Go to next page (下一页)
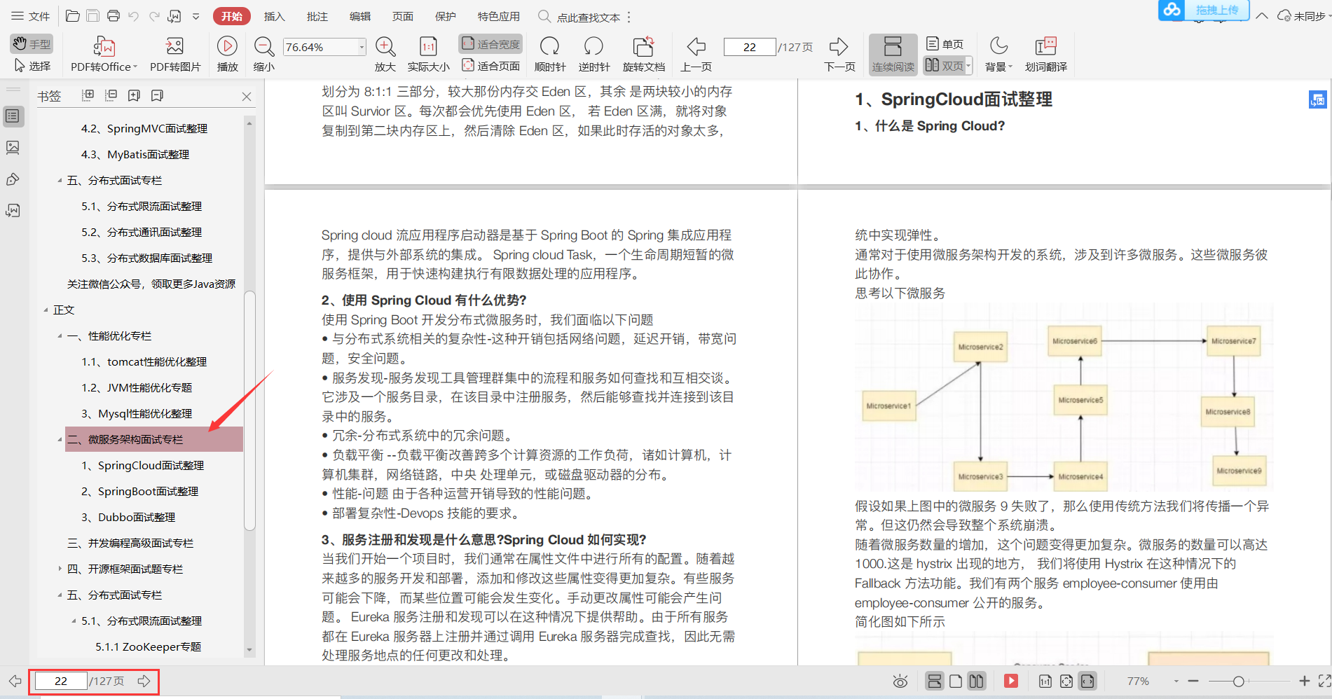 (839, 55)
